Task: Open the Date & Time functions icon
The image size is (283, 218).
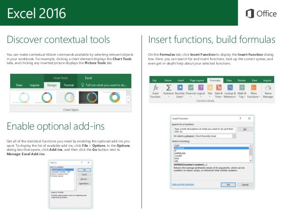Action: click(219, 88)
